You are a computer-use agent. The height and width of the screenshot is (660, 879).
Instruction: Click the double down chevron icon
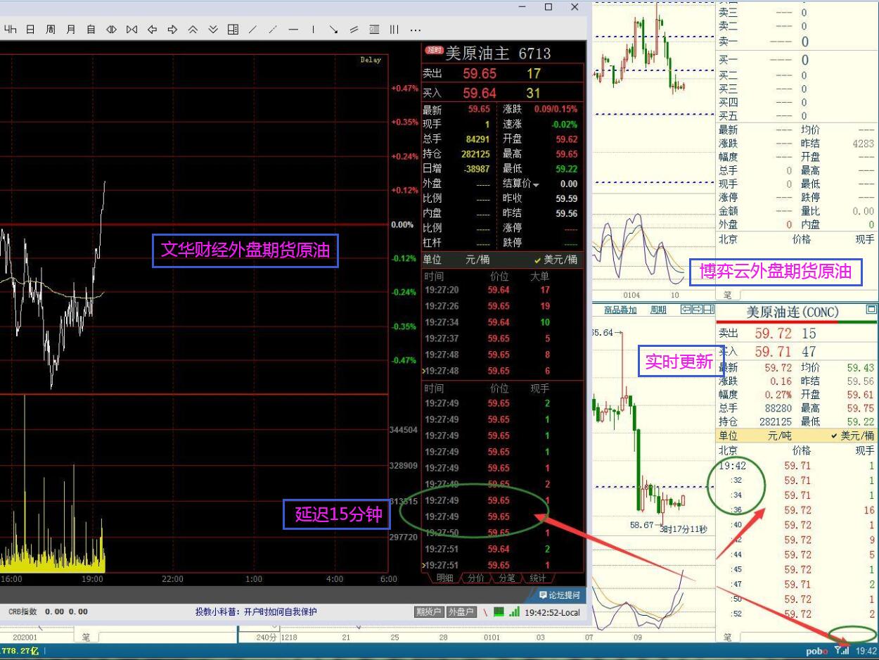[213, 30]
